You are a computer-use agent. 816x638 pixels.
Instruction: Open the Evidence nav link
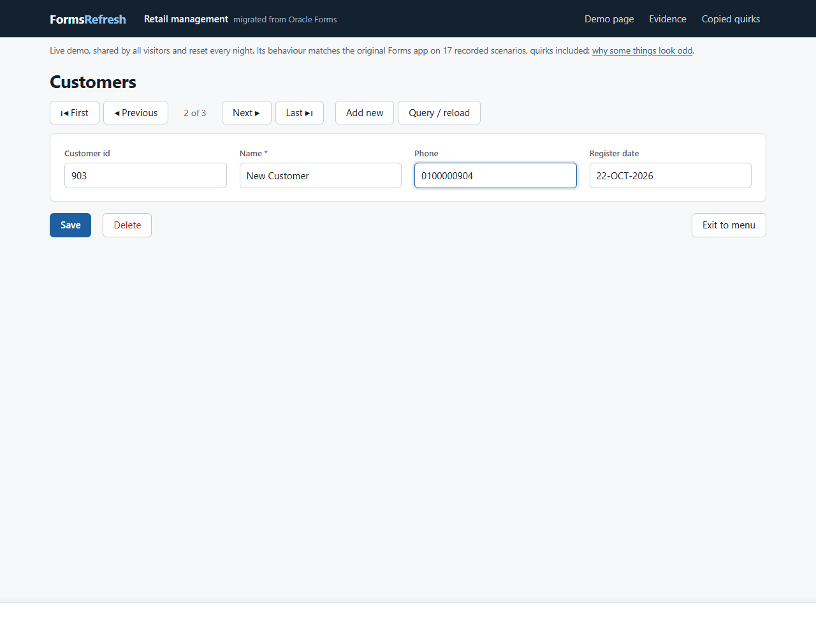tap(668, 19)
